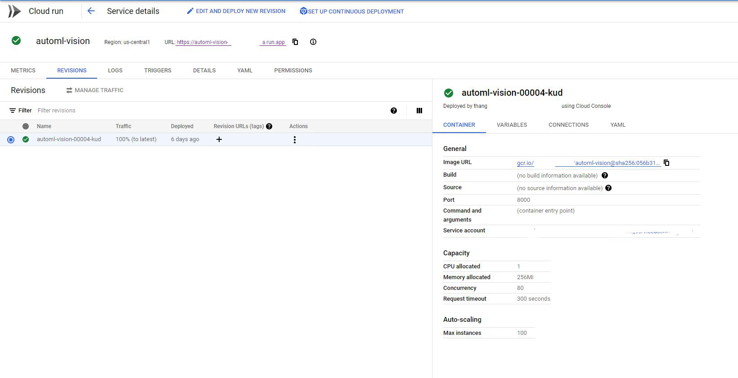
Task: Copy the service URL with copy icon
Action: click(x=295, y=42)
